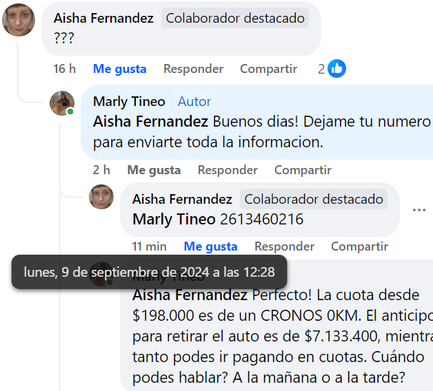Click Compartir under Marly Tineo's reply

point(303,170)
